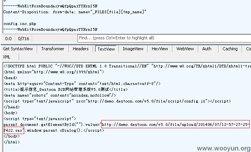Select the WebView tab
This screenshot has height=152, width=251.
tap(185, 49)
